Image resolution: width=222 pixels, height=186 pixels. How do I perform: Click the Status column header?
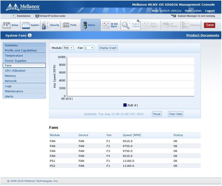pos(178,135)
